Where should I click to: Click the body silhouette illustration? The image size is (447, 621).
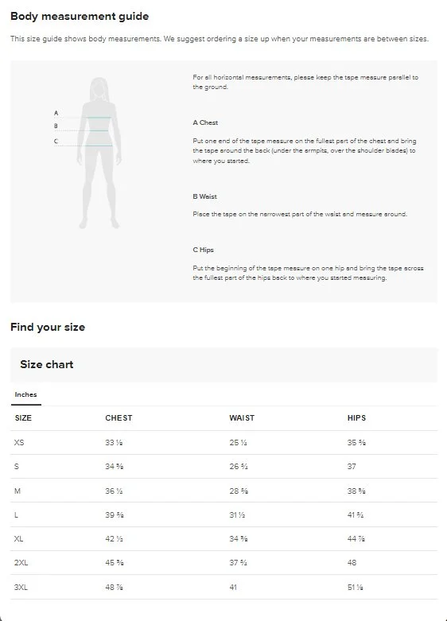[x=99, y=153]
